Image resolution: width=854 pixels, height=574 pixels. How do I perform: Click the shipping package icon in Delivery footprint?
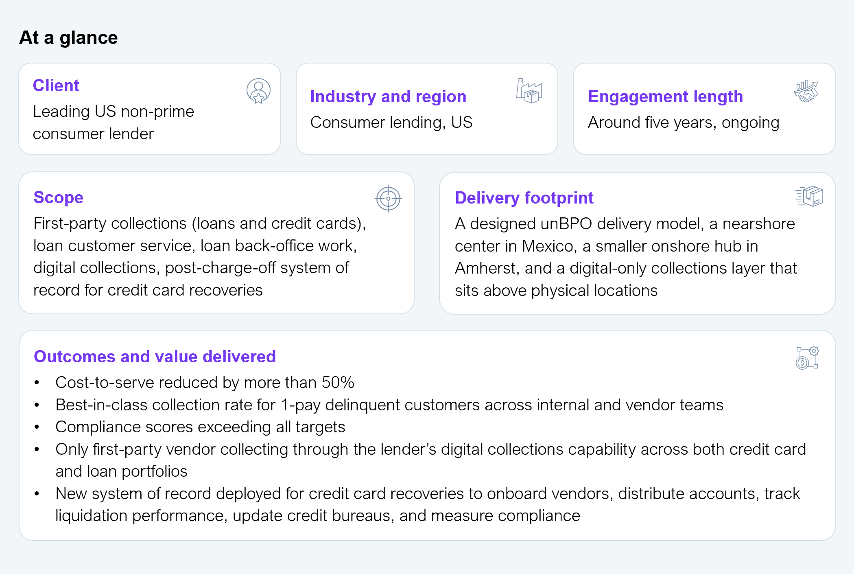(809, 196)
